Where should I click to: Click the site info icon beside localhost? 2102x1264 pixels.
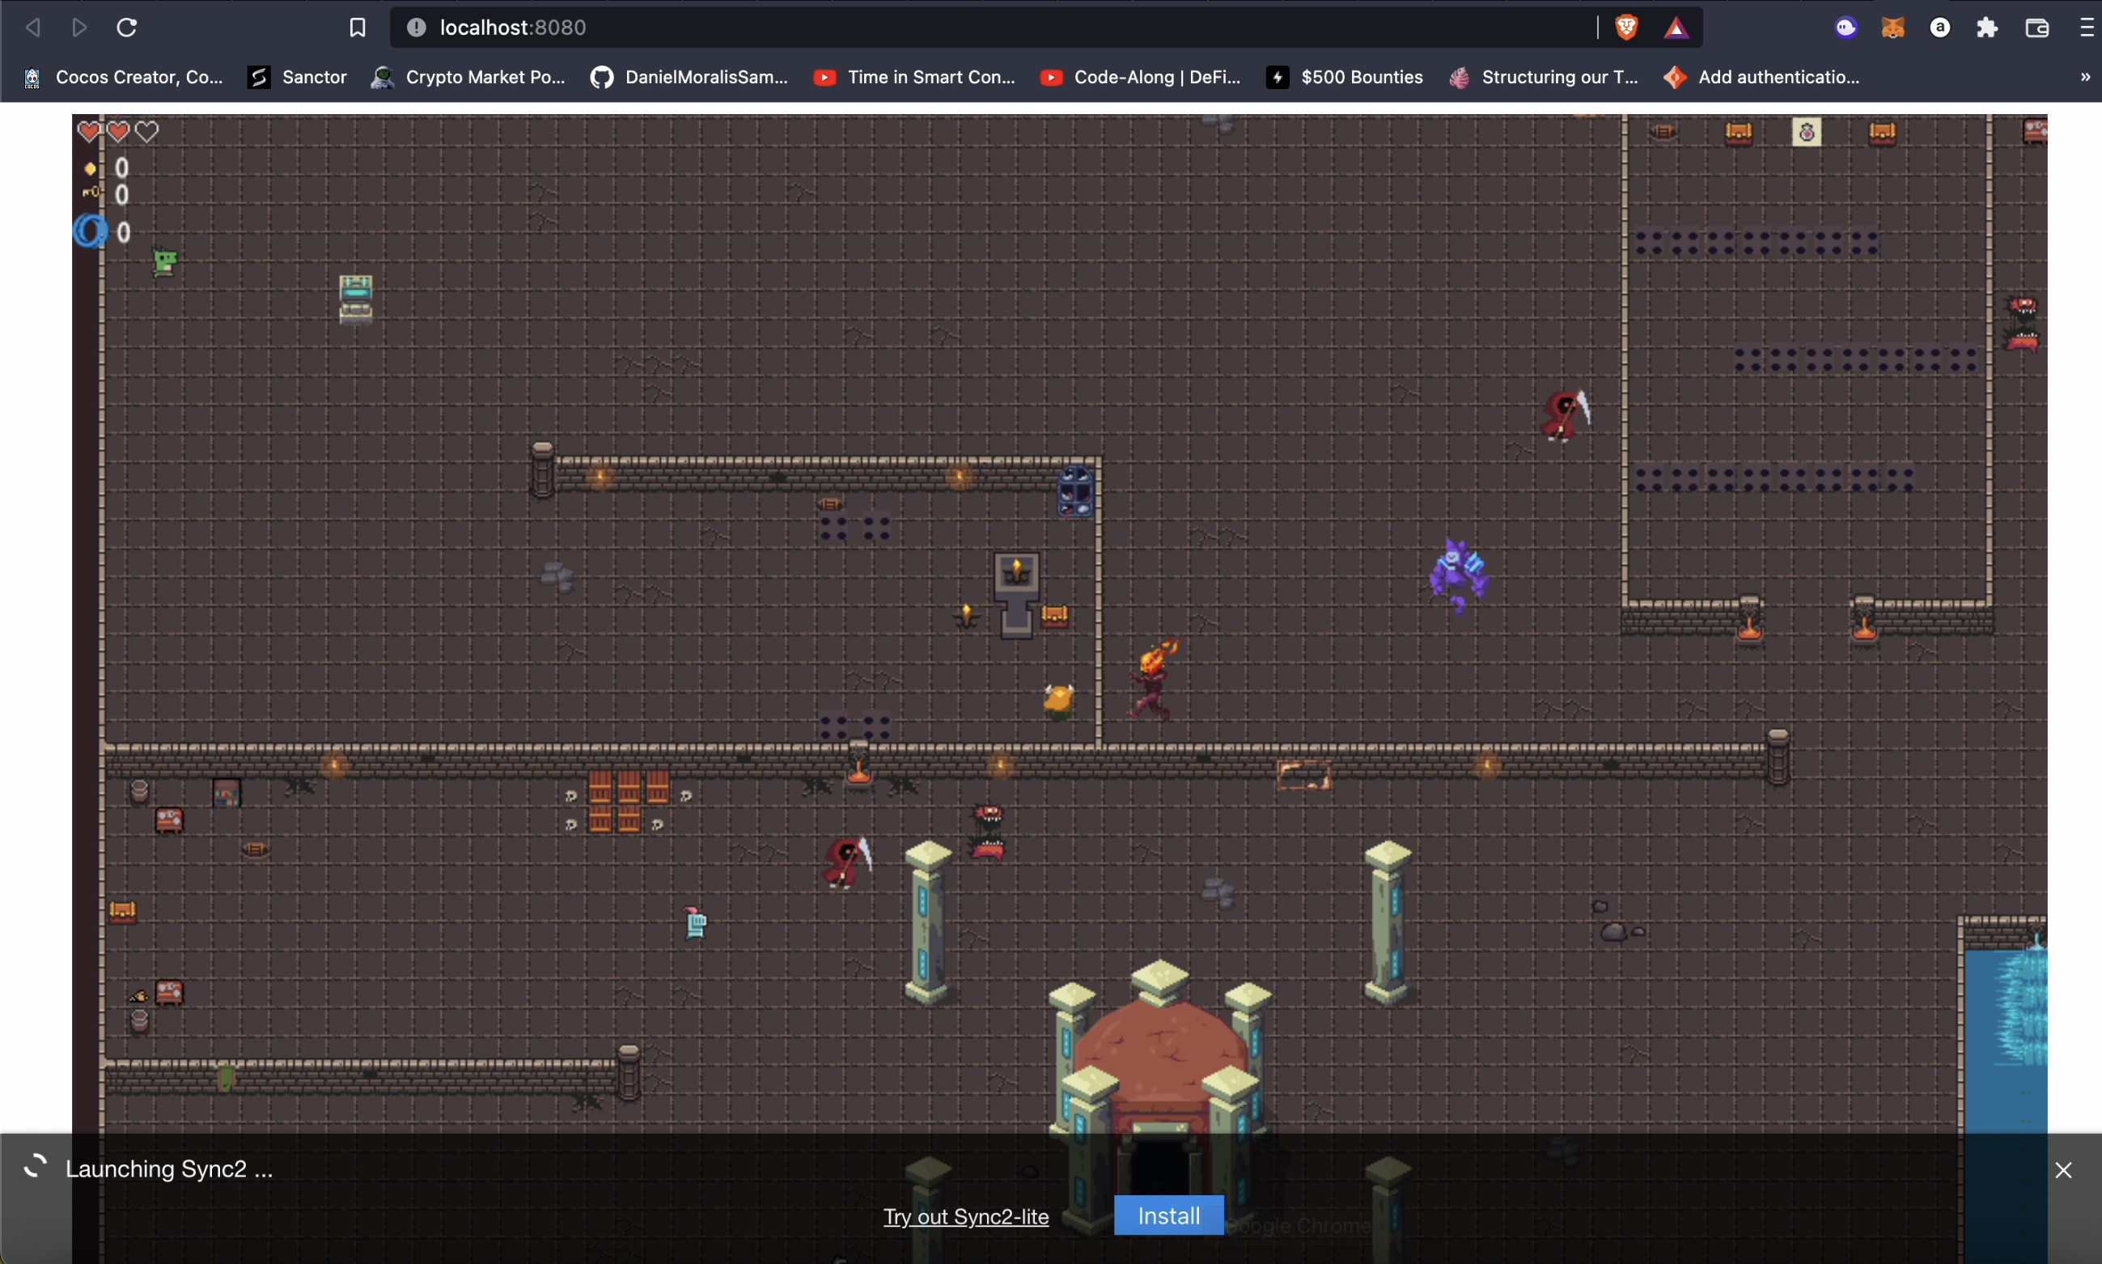tap(415, 28)
